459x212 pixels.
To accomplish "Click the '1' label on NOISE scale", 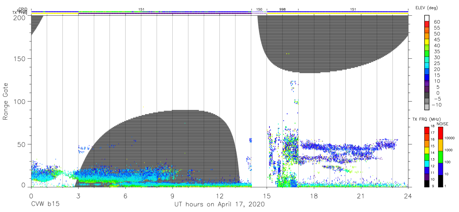I will pos(446,186).
